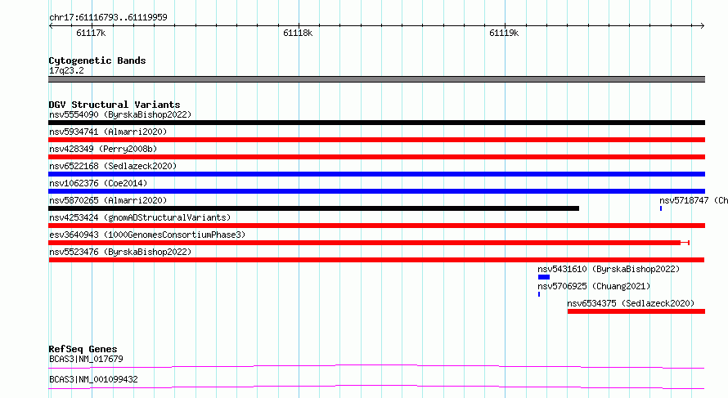Click the chr17:61116793..61119959 coordinate label
The width and height of the screenshot is (728, 398).
tap(108, 18)
